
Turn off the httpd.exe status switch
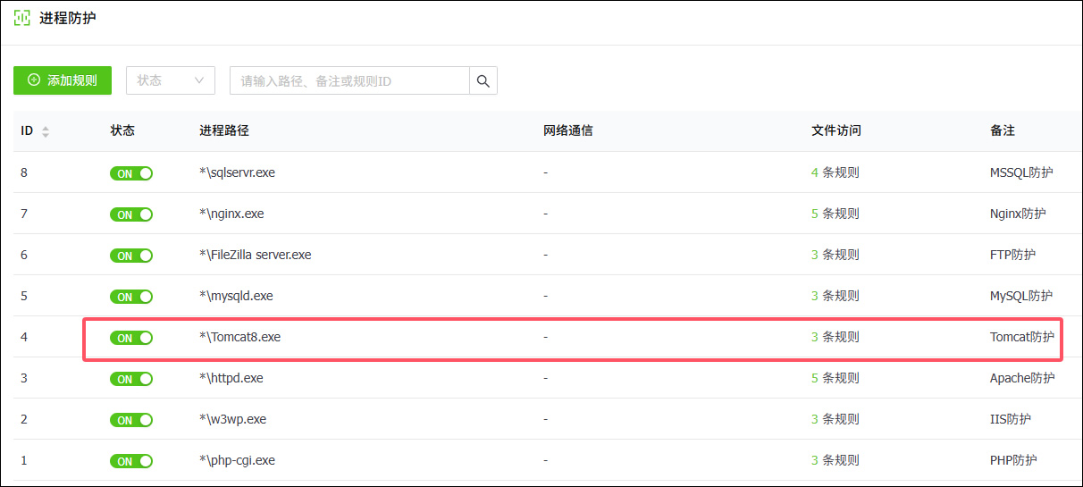point(131,379)
